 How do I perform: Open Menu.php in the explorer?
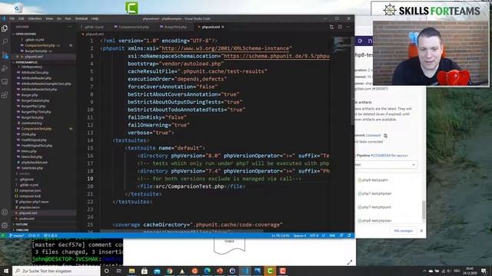coord(29,151)
